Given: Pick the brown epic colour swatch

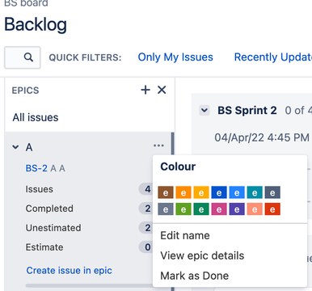Looking at the screenshot, I should tap(166, 192).
